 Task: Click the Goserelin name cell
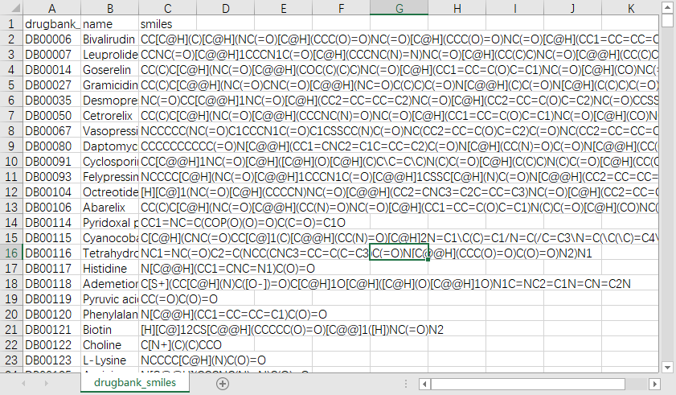[110, 70]
